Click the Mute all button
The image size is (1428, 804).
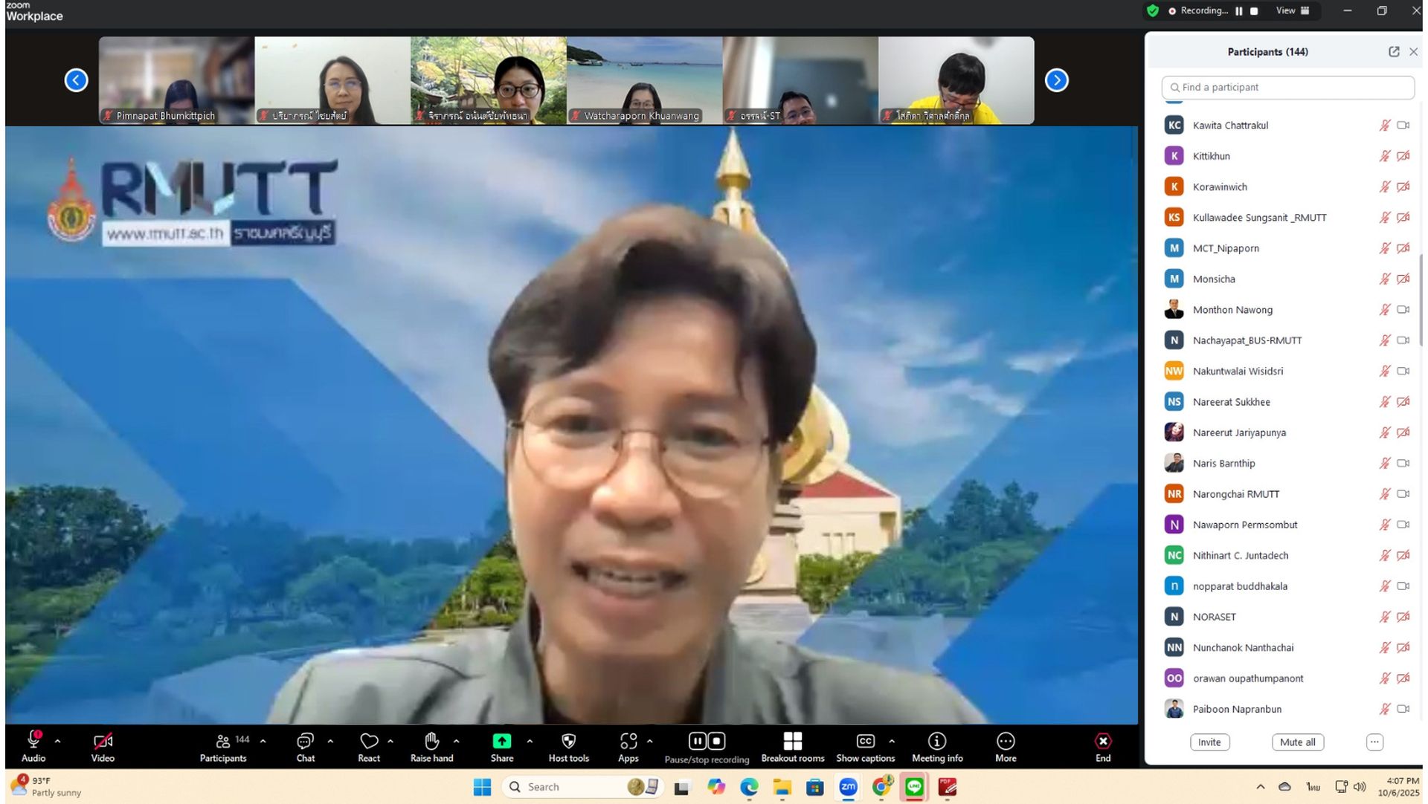point(1297,742)
